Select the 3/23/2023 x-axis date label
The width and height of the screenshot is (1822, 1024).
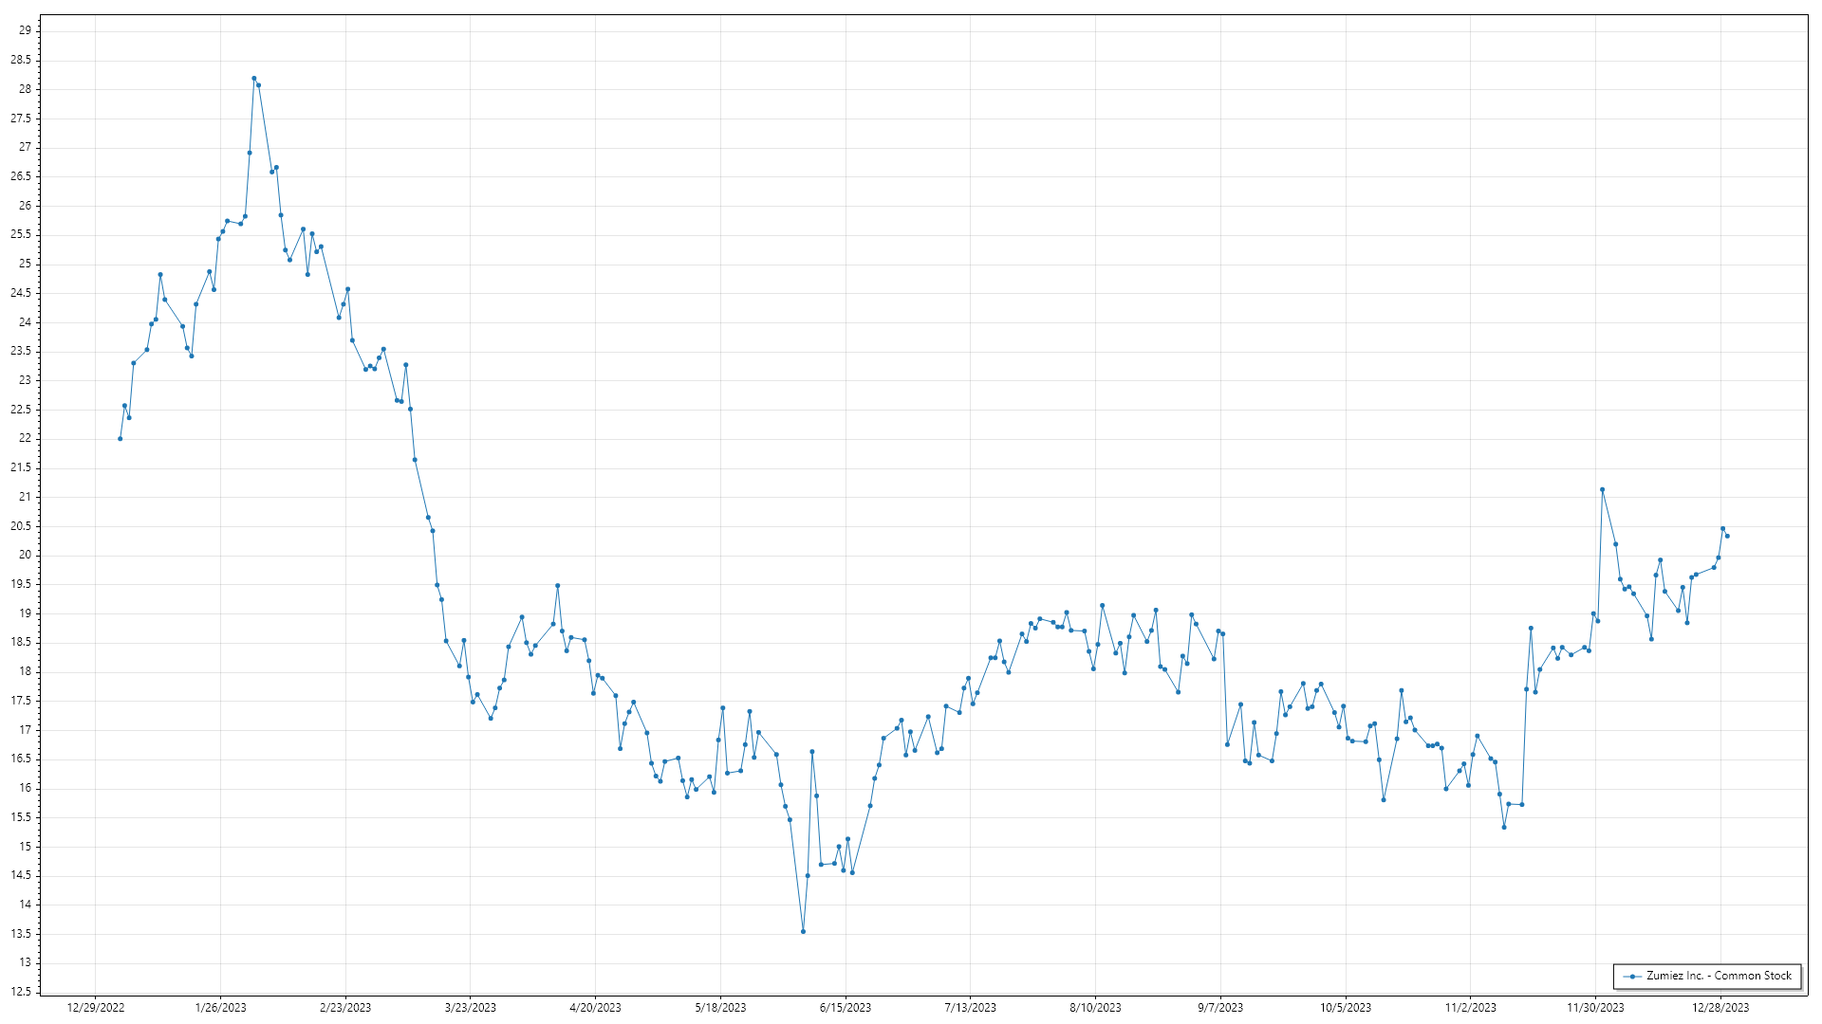point(471,1008)
